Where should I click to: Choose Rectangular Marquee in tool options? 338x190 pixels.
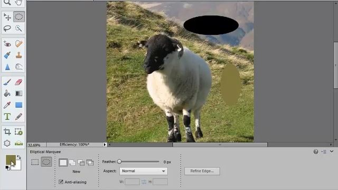(x=35, y=162)
